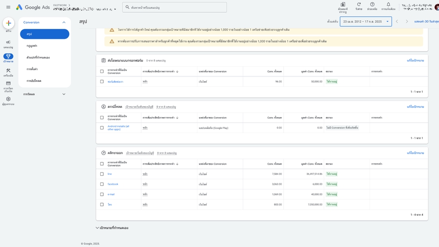Open the hamburger main menu
This screenshot has height=247, width=439.
pyautogui.click(x=8, y=7)
